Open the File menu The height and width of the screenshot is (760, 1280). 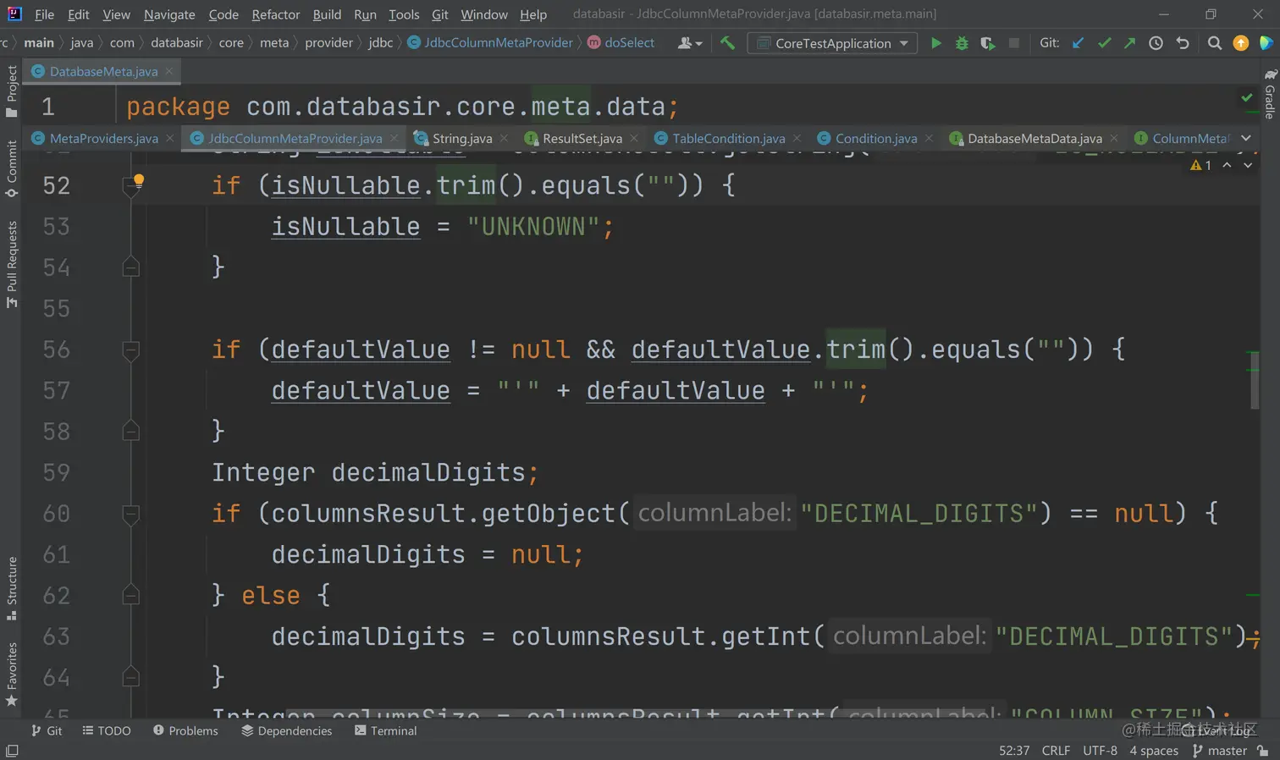pyautogui.click(x=44, y=14)
